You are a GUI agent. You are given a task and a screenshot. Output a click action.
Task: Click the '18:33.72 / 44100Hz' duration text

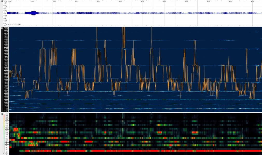pos(14,25)
